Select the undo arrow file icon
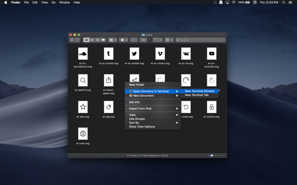This screenshot has width=297, height=185. click(x=186, y=107)
